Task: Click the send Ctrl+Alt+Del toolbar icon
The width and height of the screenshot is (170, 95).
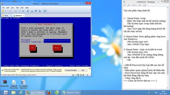Action: tap(10, 11)
